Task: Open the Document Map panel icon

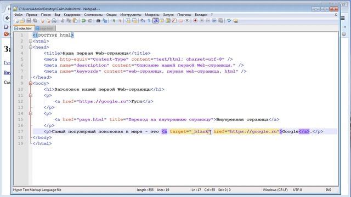Action: [168, 21]
